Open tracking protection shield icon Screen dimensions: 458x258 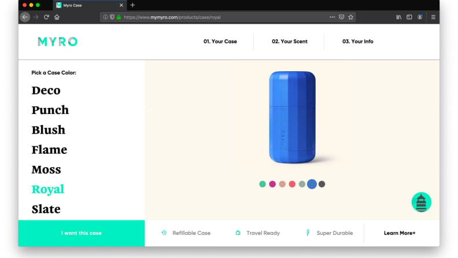(x=112, y=17)
